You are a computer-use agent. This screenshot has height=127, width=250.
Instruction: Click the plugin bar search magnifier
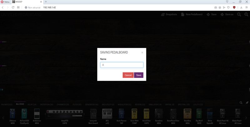tap(241, 103)
